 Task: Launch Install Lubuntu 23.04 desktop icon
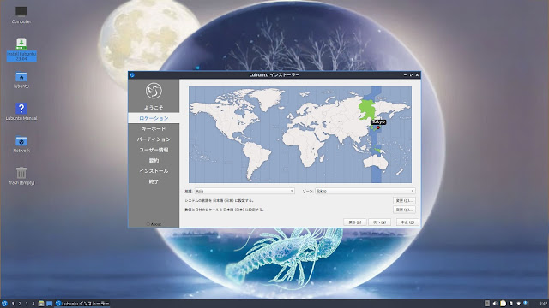pos(21,50)
